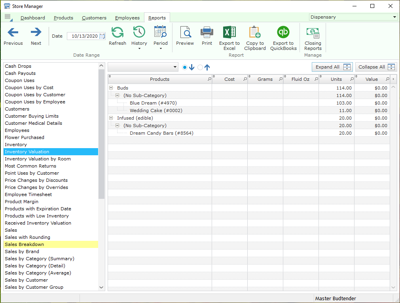Export the report to Excel

tap(229, 36)
